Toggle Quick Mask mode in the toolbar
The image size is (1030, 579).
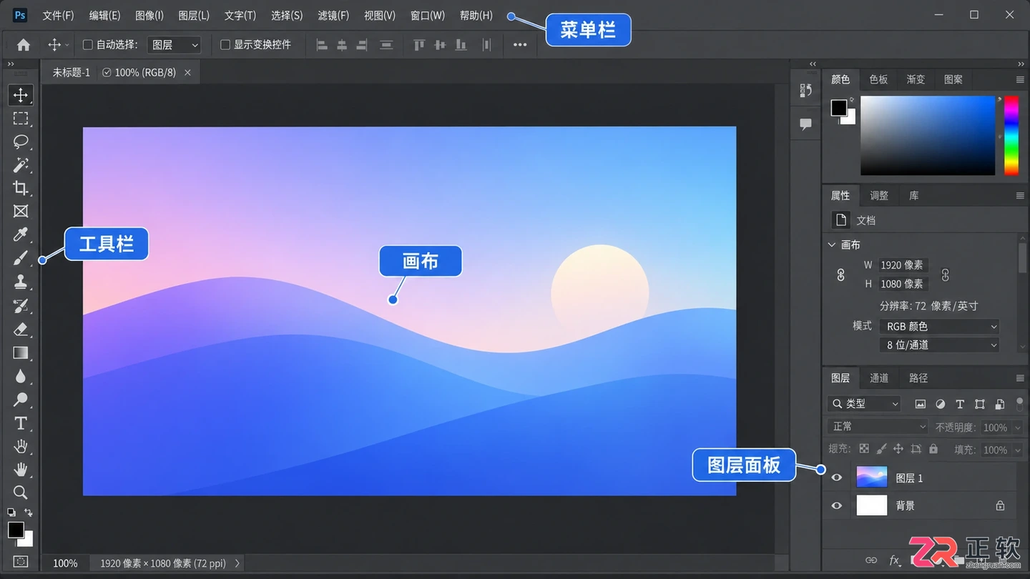21,561
